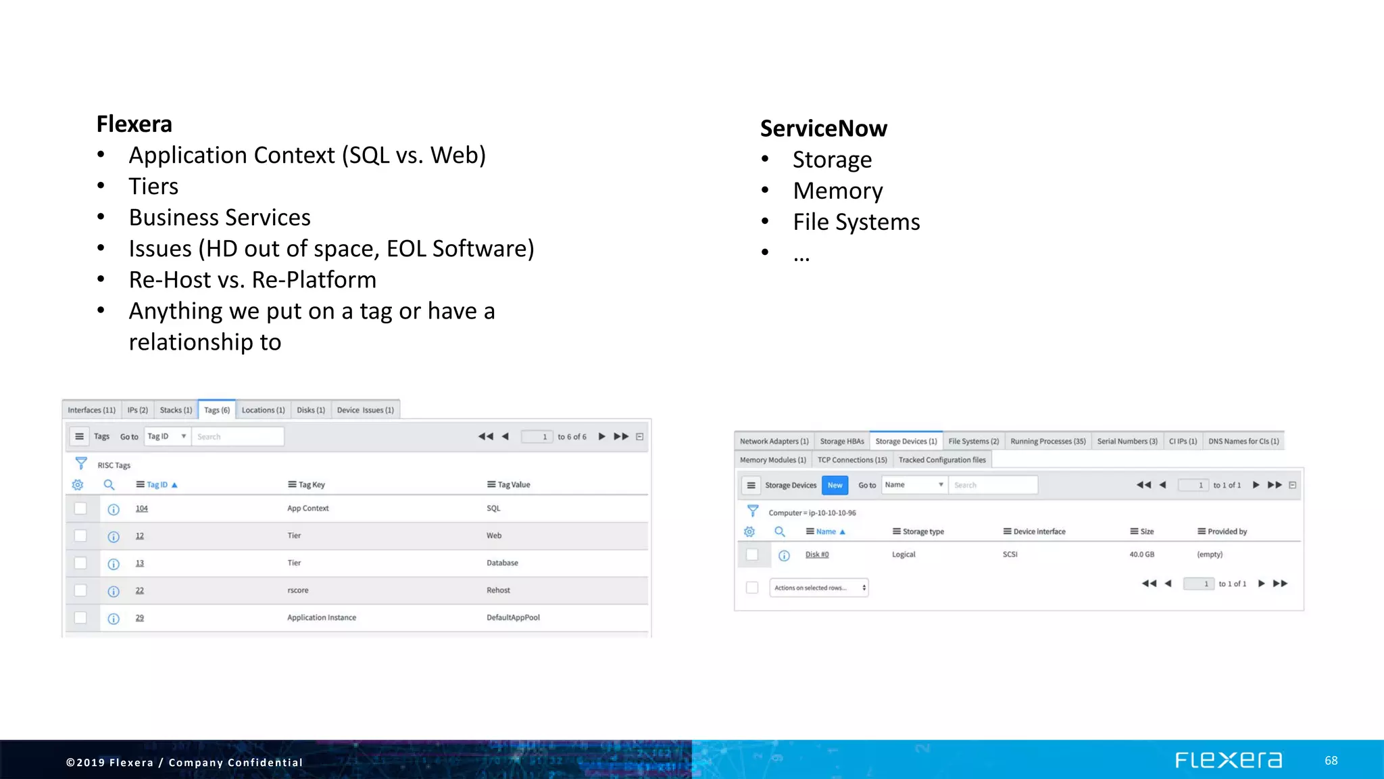Open the Tag ID go-to dropdown
Image resolution: width=1384 pixels, height=779 pixels.
coord(167,437)
